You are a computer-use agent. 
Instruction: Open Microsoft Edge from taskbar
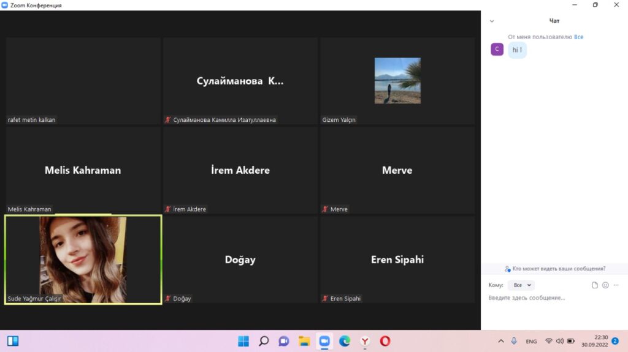[345, 341]
